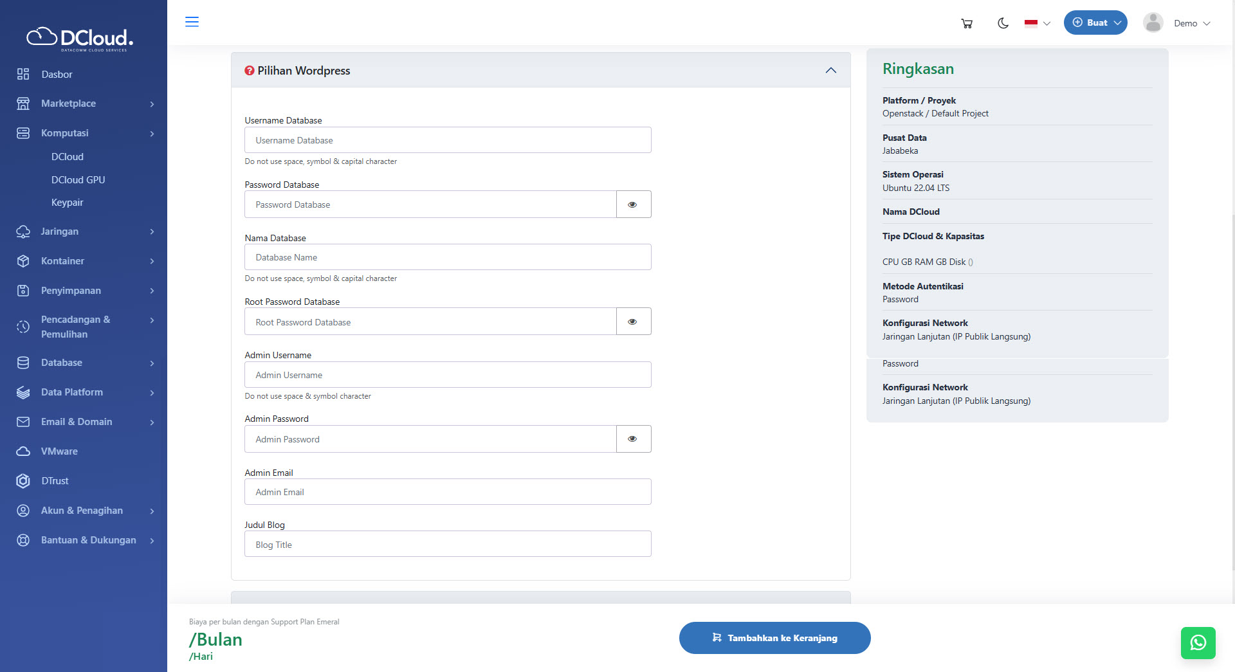Click the DCloud logo

pyautogui.click(x=80, y=39)
